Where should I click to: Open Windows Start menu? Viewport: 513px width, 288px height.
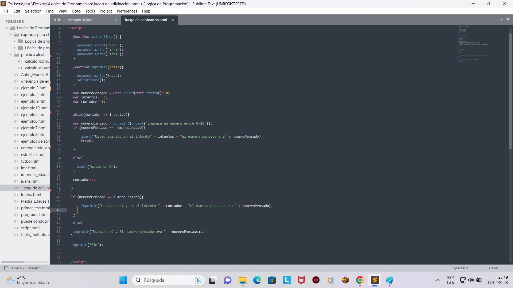point(123,280)
